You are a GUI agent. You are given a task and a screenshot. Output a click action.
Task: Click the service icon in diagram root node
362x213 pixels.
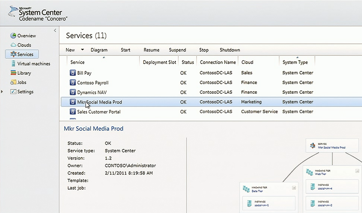[313, 145]
